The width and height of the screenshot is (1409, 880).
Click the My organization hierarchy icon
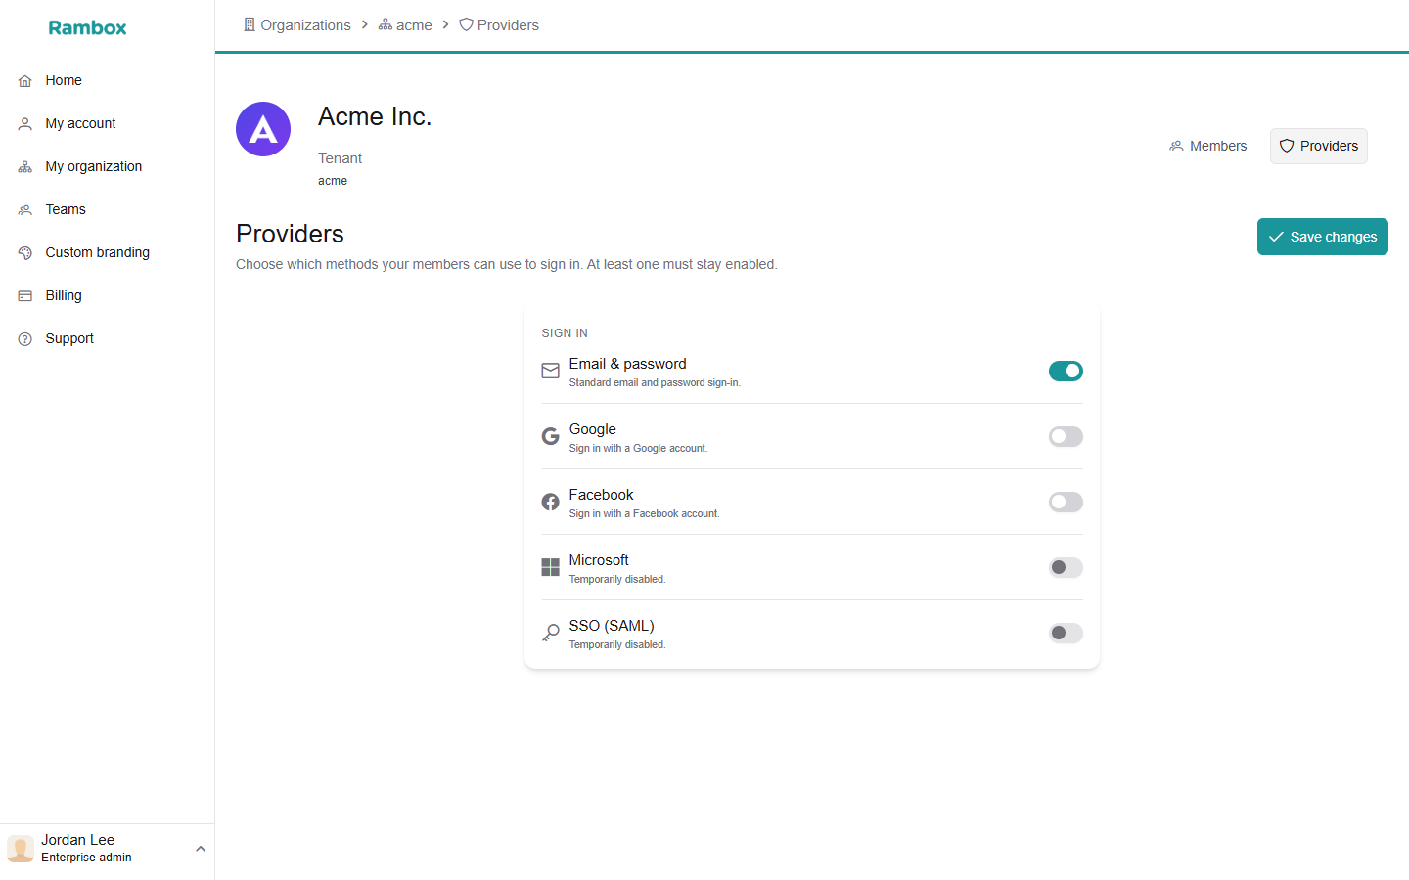coord(25,167)
